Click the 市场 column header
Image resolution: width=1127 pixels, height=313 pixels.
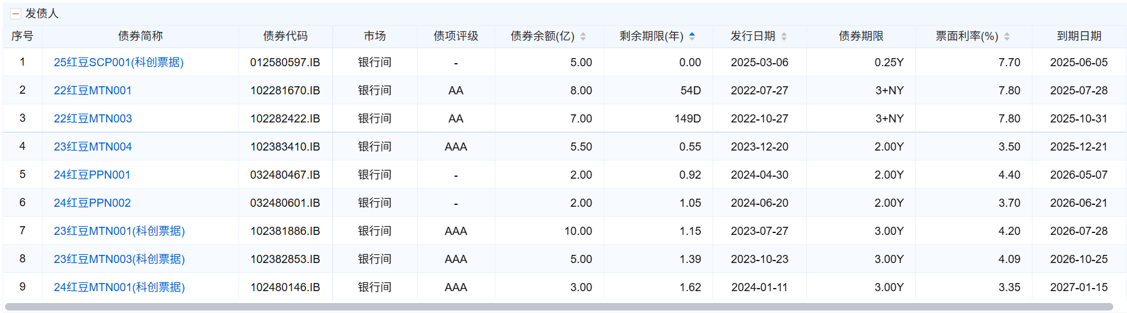pos(375,36)
